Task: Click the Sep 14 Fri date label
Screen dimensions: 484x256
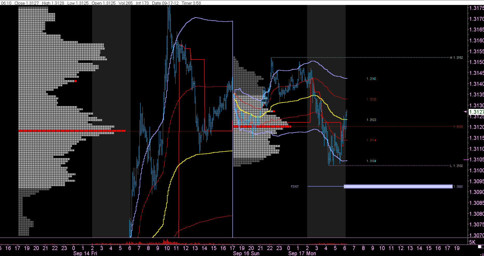Action: click(x=85, y=253)
